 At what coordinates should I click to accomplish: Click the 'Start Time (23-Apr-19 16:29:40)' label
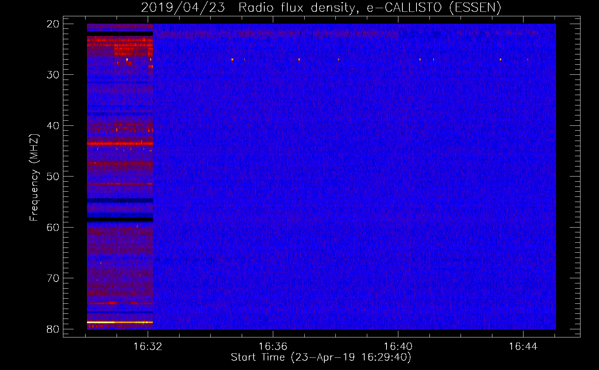tap(321, 357)
